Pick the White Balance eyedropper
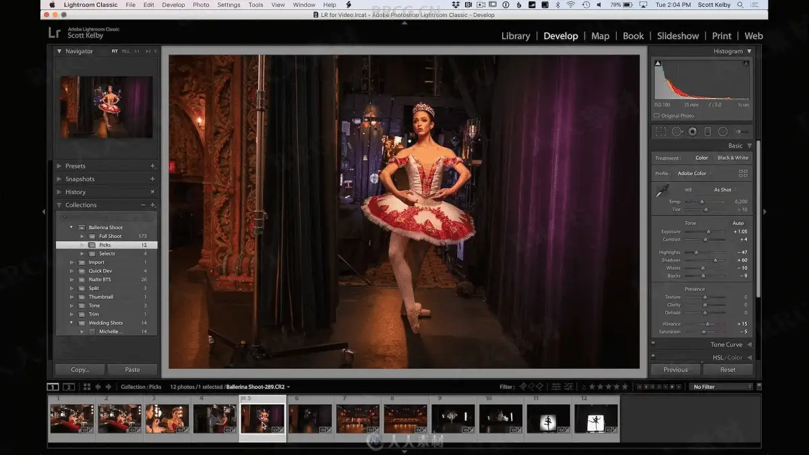 [662, 191]
